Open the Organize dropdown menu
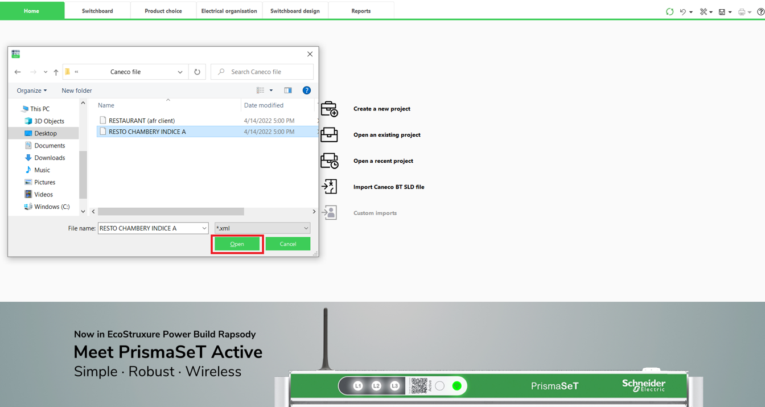This screenshot has width=765, height=407. click(32, 91)
